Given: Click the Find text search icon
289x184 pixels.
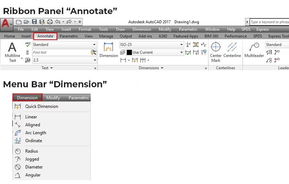Looking at the screenshot, I should point(94,52).
